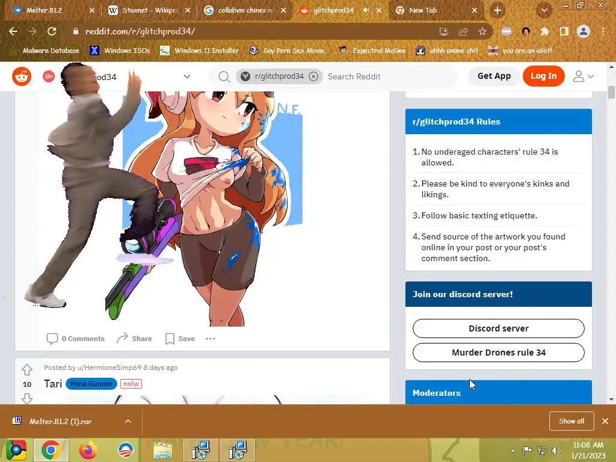Click the Reddit search magnifier icon
This screenshot has height=462, width=616.
point(224,76)
